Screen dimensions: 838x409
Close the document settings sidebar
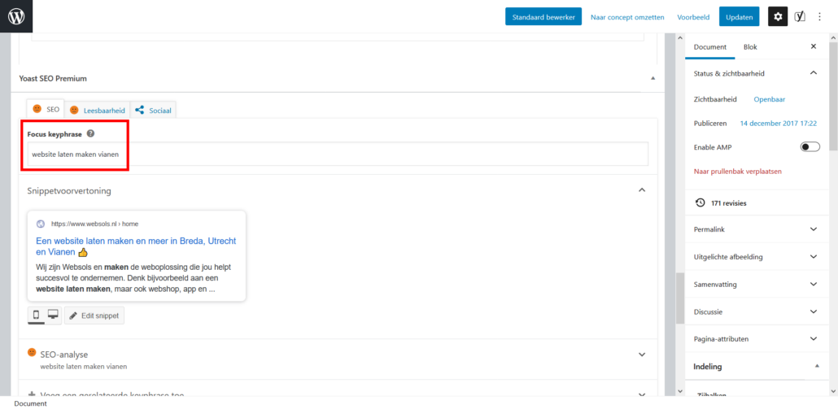[x=813, y=47]
